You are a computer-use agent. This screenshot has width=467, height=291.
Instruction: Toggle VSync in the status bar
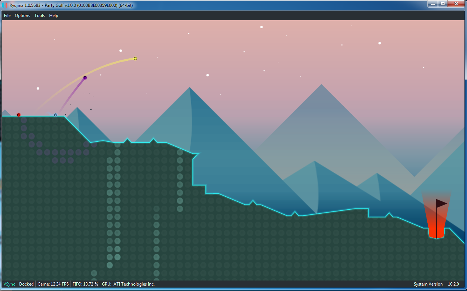pos(9,284)
